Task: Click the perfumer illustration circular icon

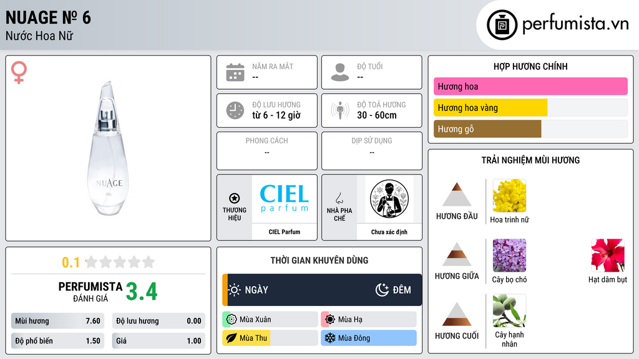Action: coord(389,199)
